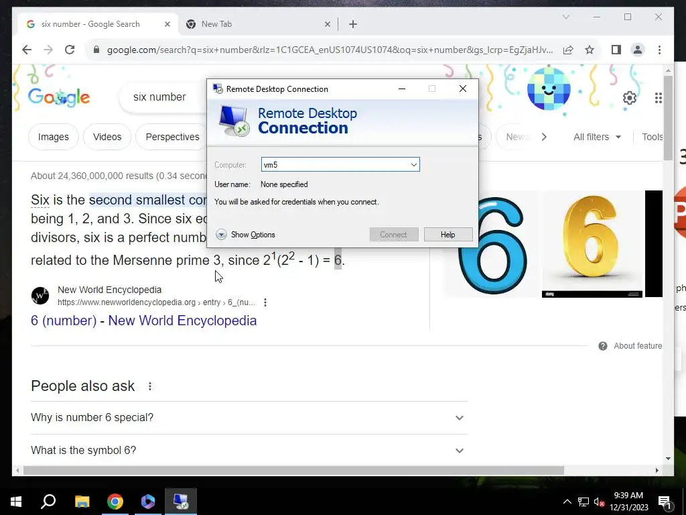Screen dimensions: 686x515
Task: Close the 'six number - Google Search' tab
Action: click(x=167, y=25)
